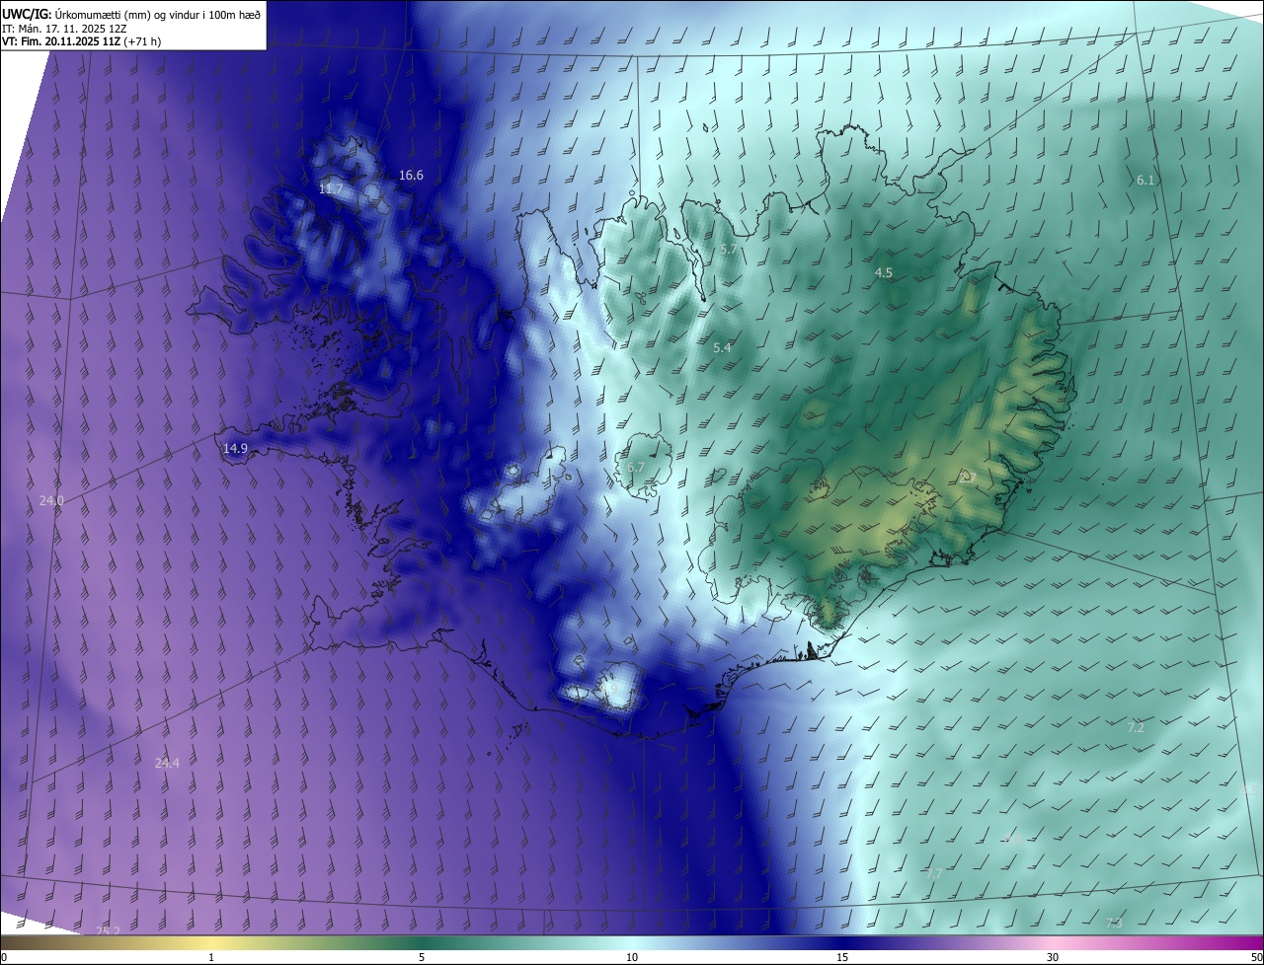
Task: Click the colorbar tick label 30
Action: pos(1053,957)
